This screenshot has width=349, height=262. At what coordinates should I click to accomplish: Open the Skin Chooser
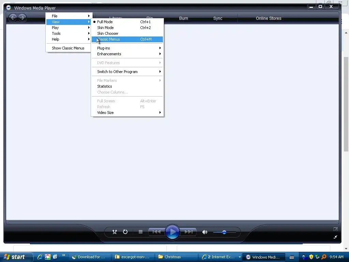point(127,33)
